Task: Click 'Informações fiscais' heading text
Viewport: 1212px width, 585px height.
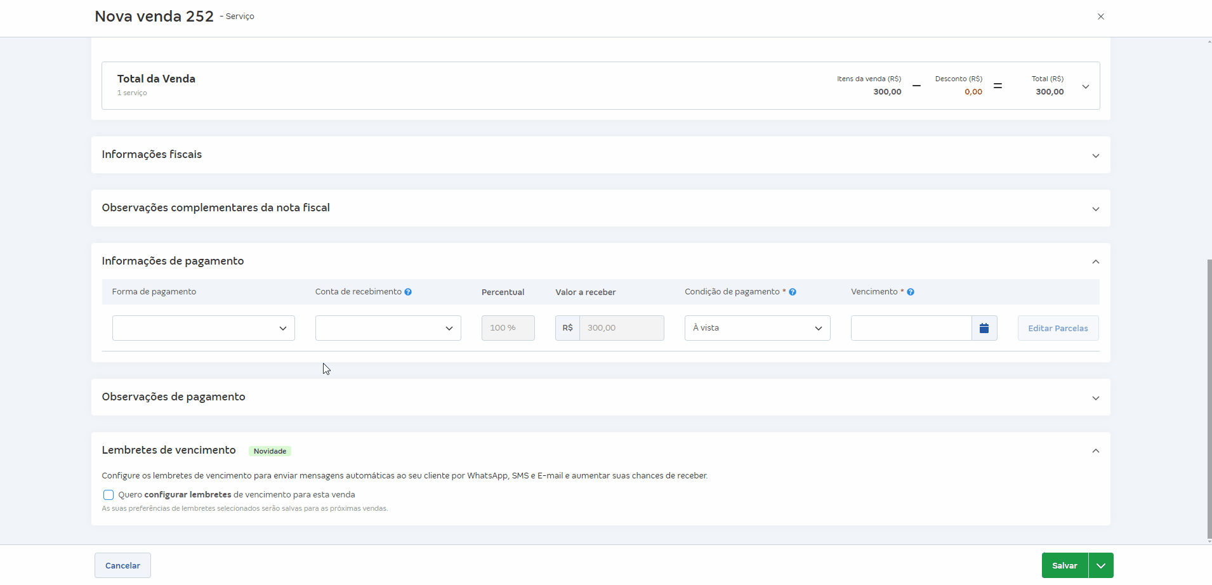Action: tap(152, 154)
